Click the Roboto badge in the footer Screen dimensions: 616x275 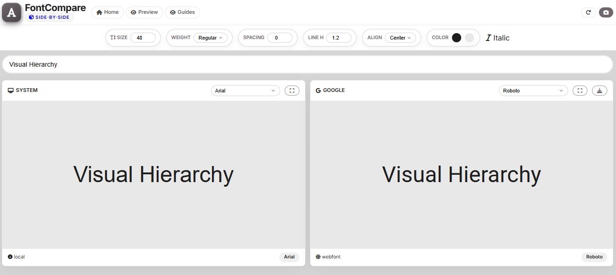point(594,257)
